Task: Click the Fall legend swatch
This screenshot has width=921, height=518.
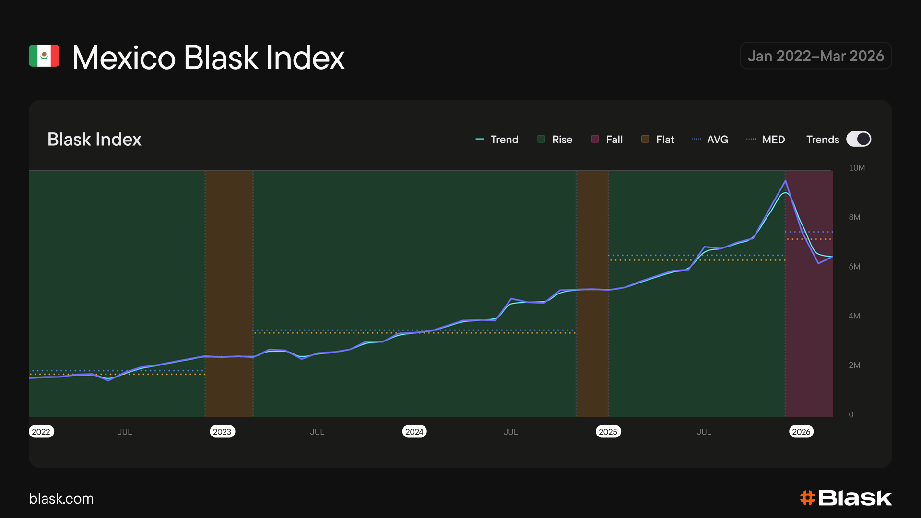Action: click(x=595, y=139)
